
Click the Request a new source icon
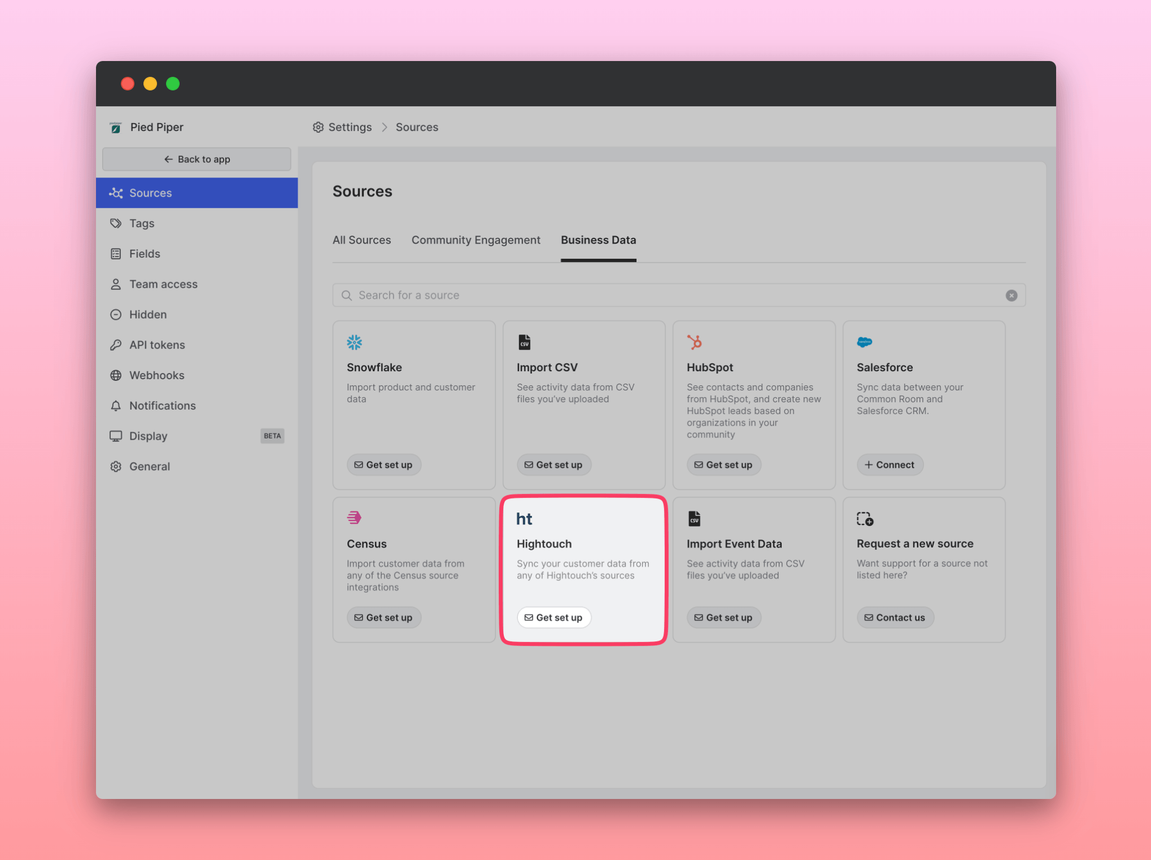pyautogui.click(x=865, y=519)
